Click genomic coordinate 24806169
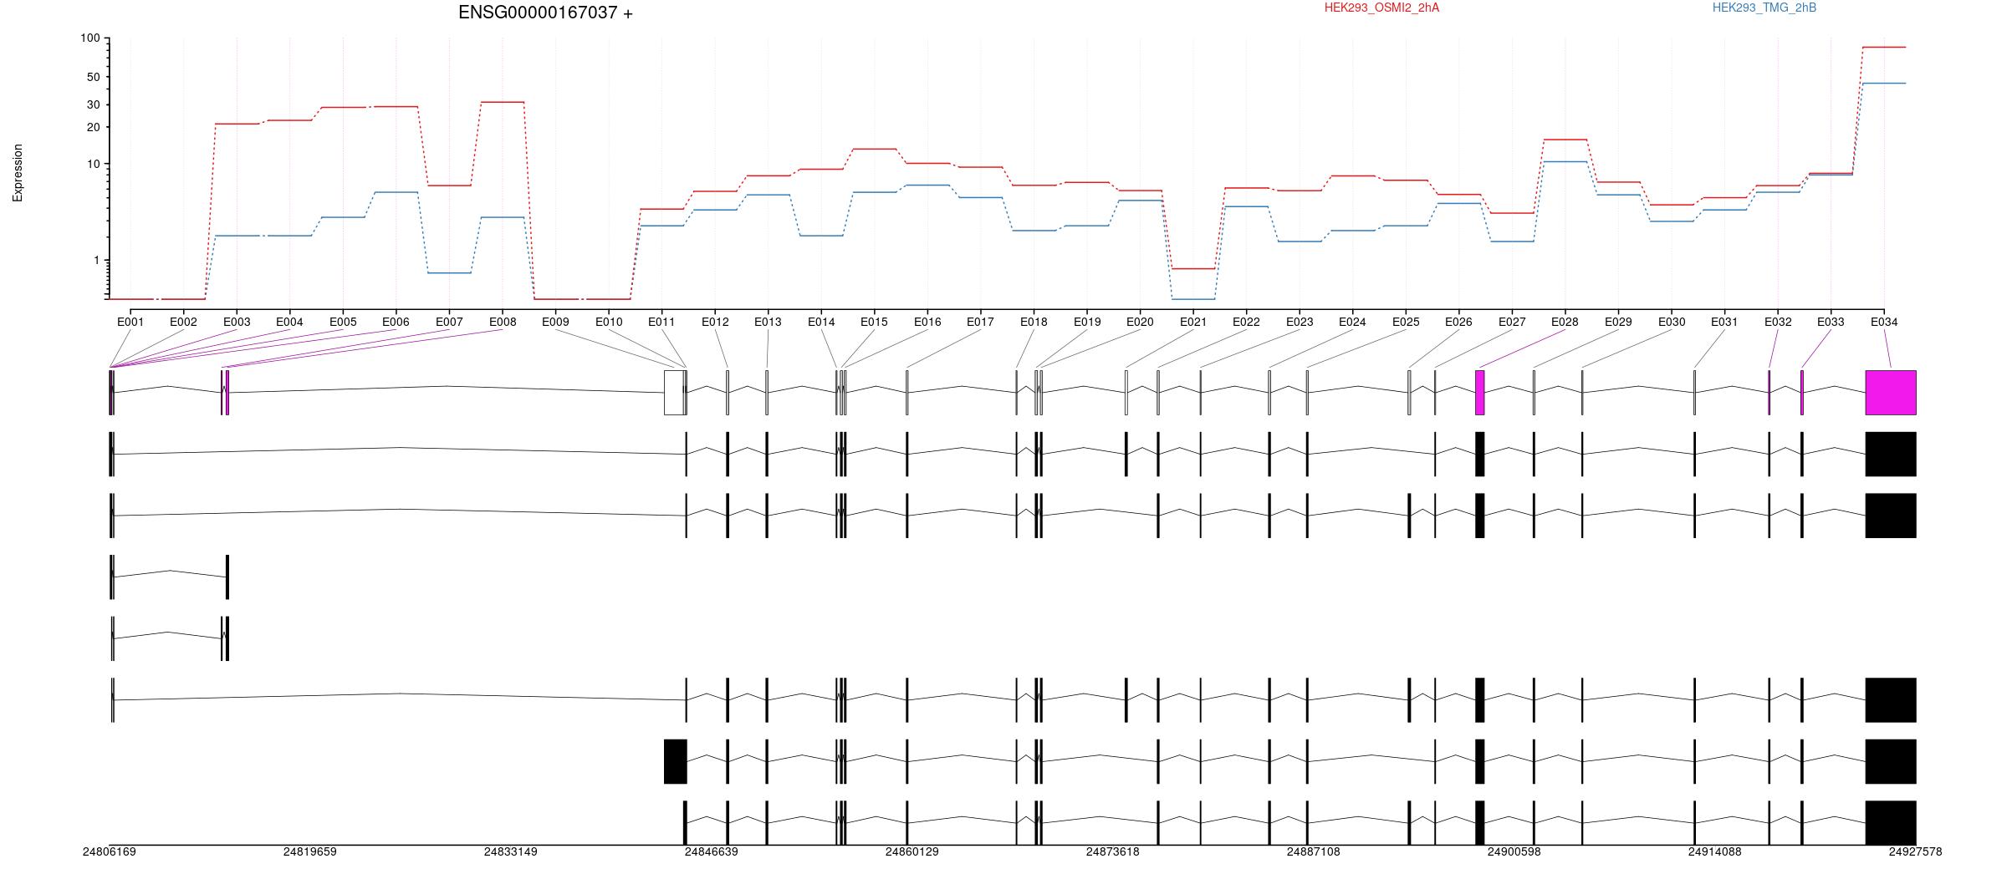Screen dimensions: 2007x869 [x=109, y=852]
